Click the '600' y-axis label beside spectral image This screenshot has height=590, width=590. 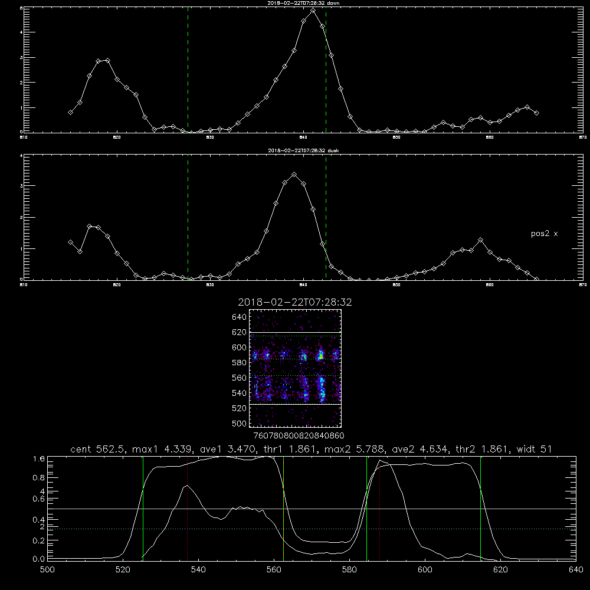click(240, 348)
